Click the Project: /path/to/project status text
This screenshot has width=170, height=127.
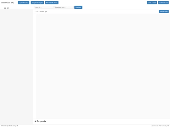pos(9,126)
